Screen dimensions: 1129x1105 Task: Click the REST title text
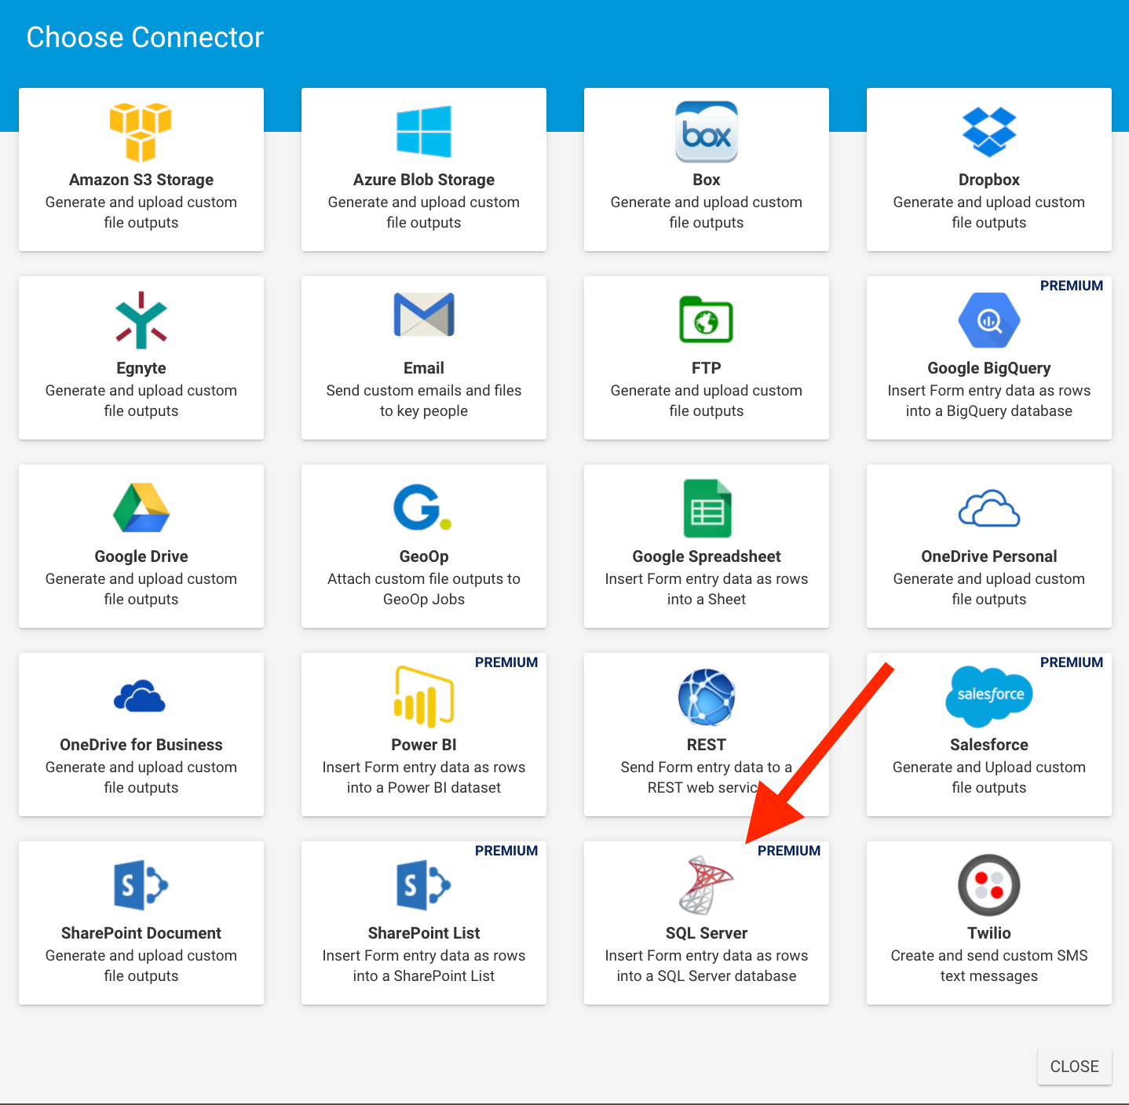[707, 745]
